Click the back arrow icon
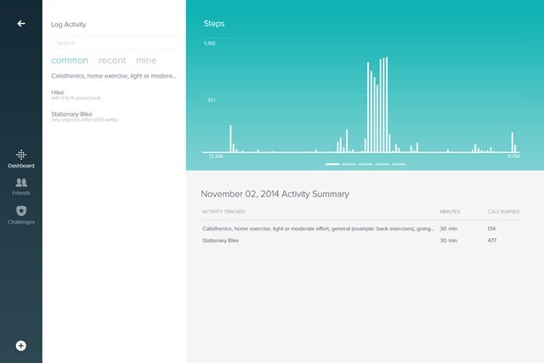This screenshot has height=363, width=544. tap(21, 24)
